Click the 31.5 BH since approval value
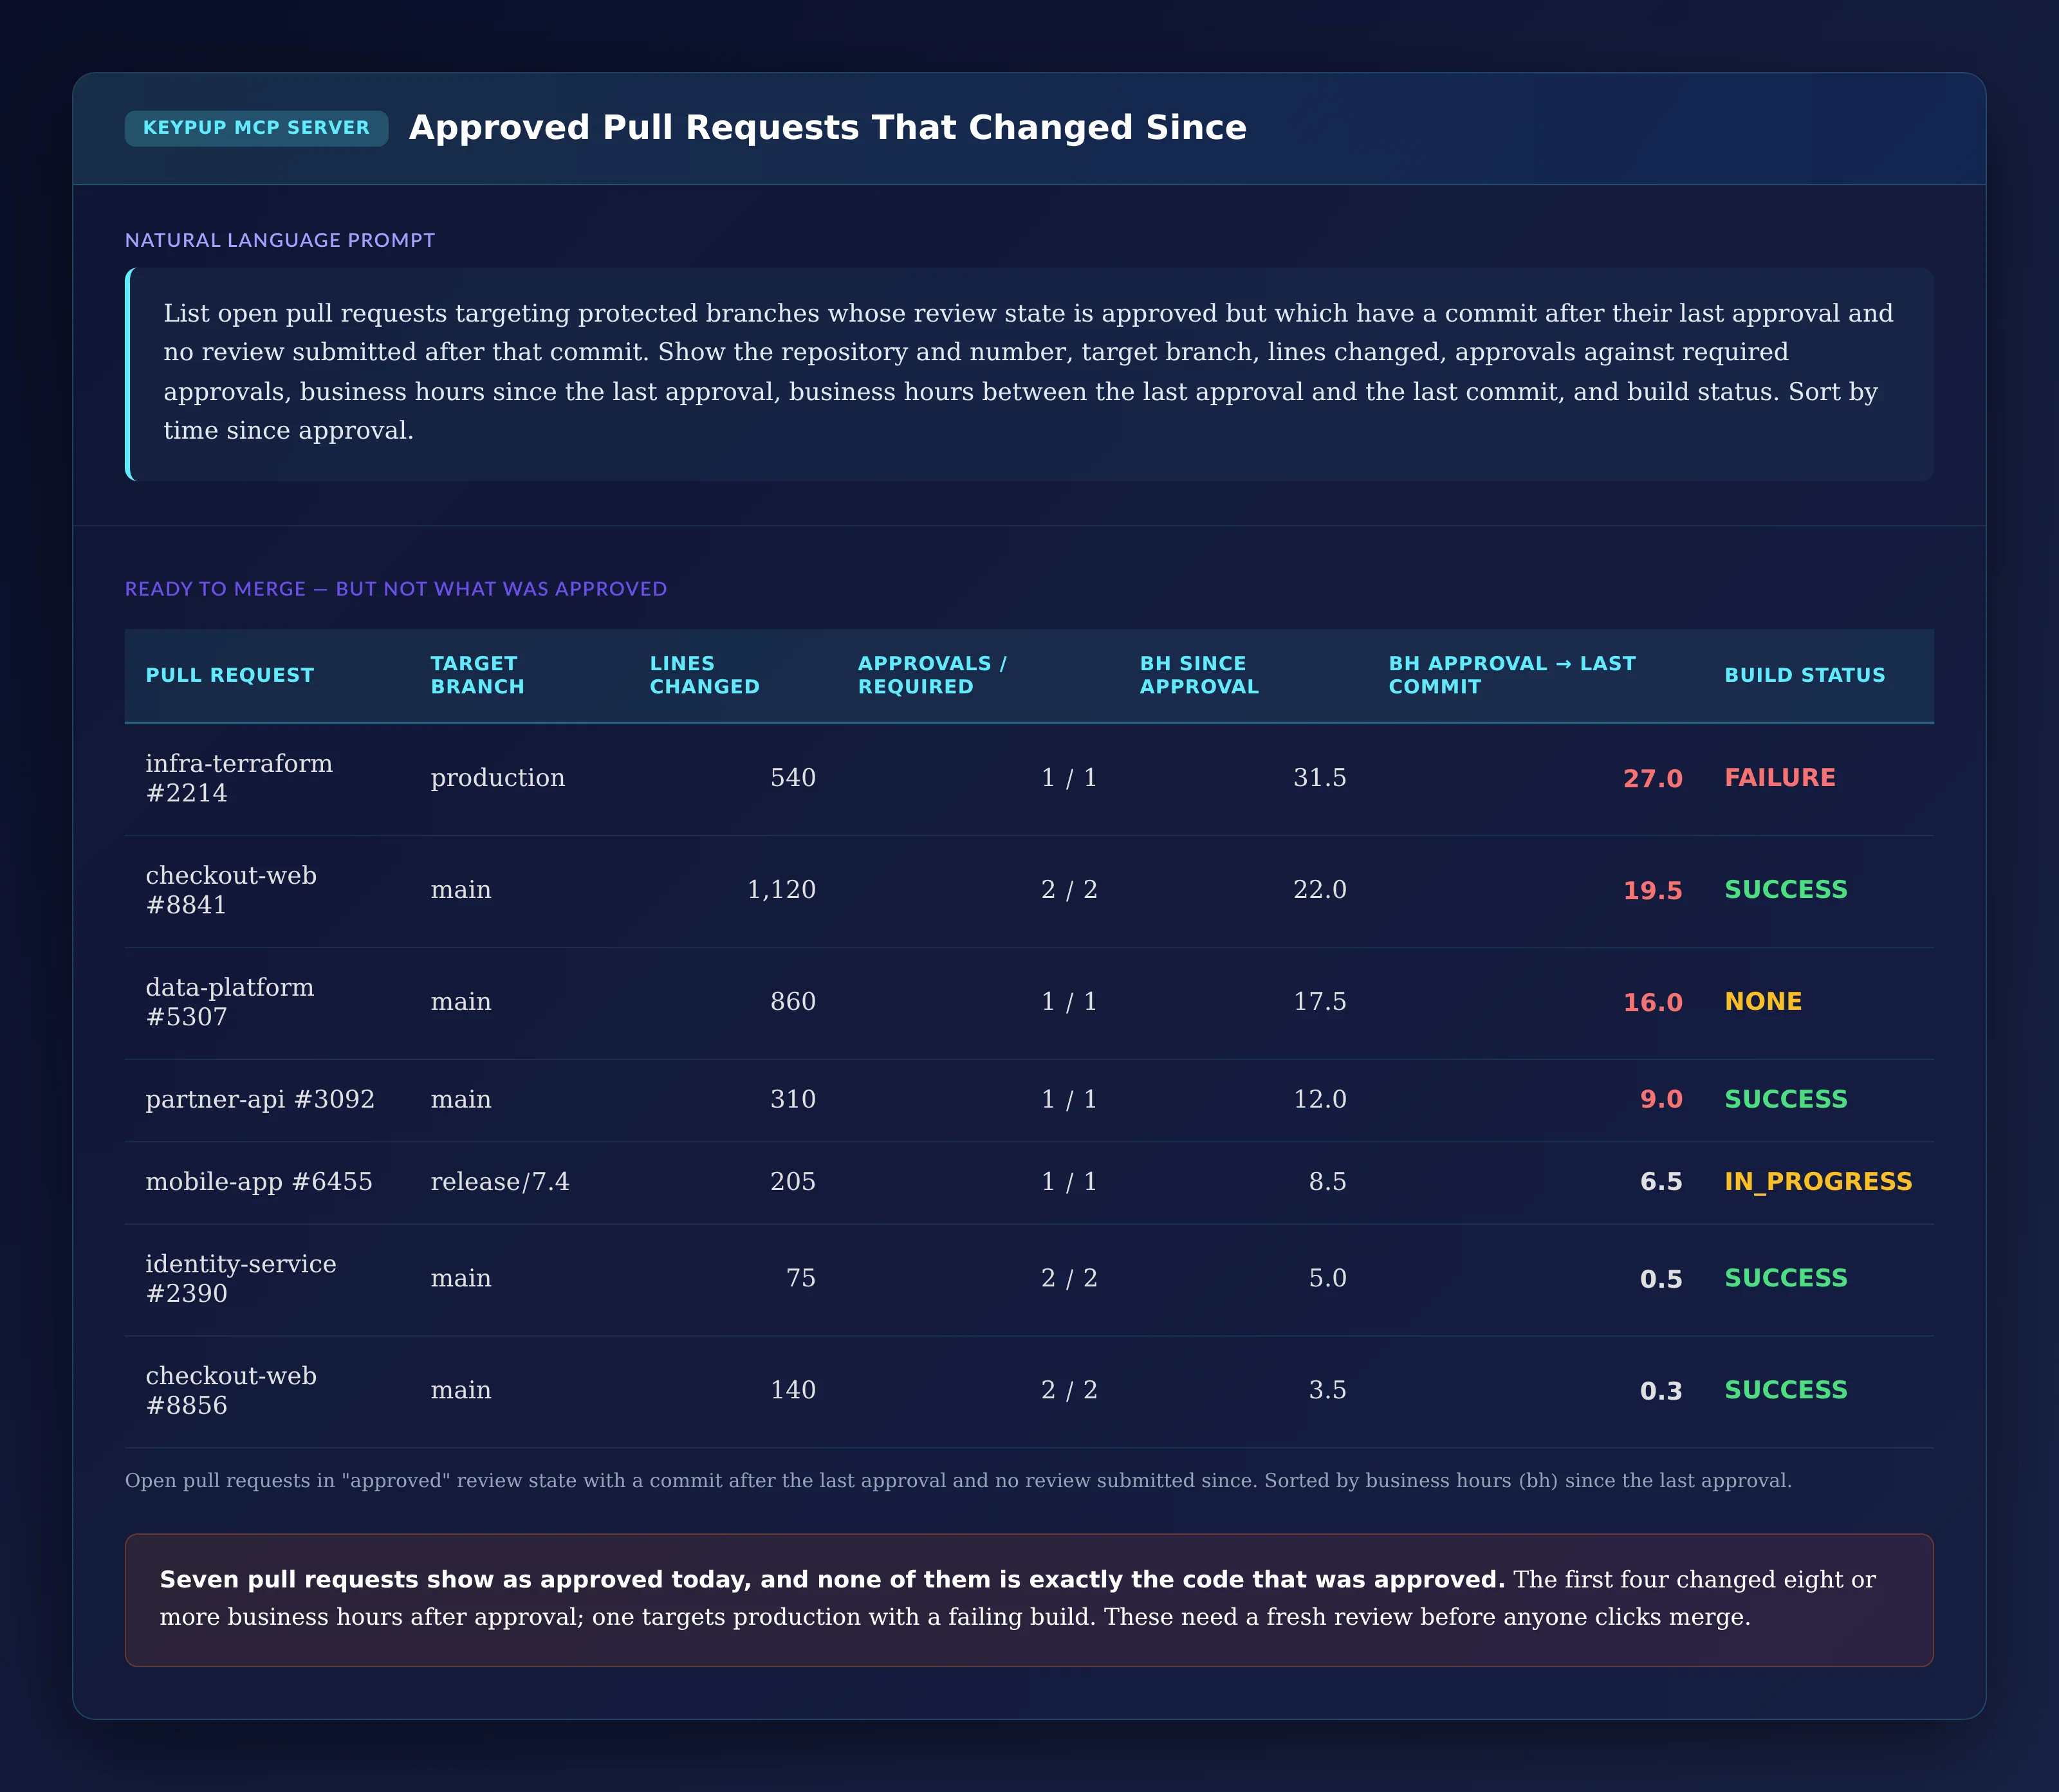 [x=1320, y=778]
